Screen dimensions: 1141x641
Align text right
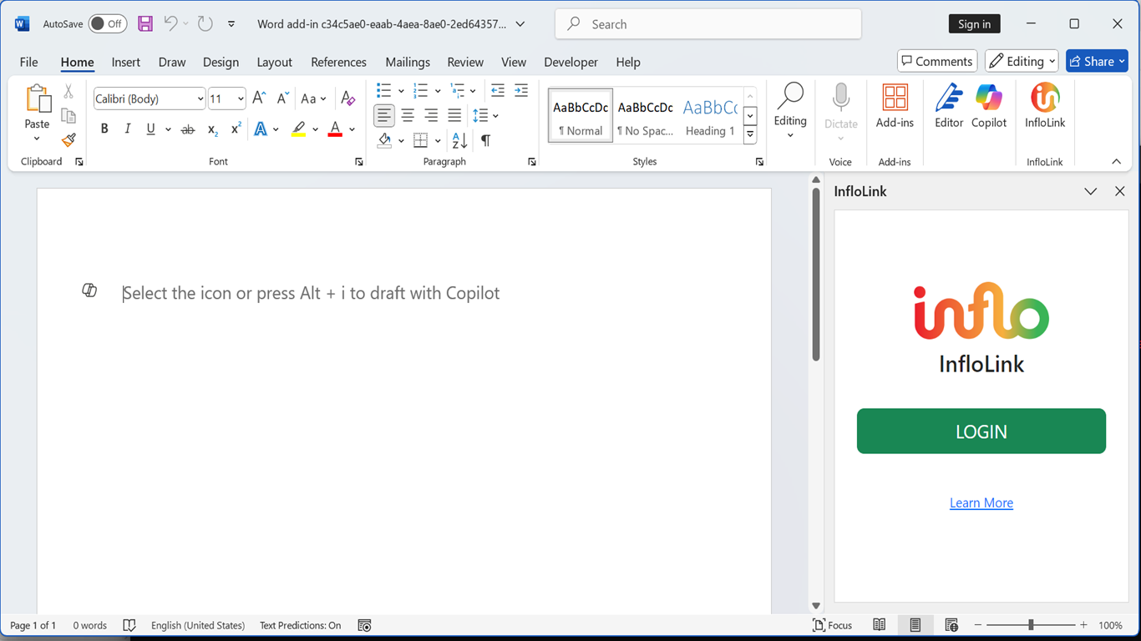pos(431,115)
